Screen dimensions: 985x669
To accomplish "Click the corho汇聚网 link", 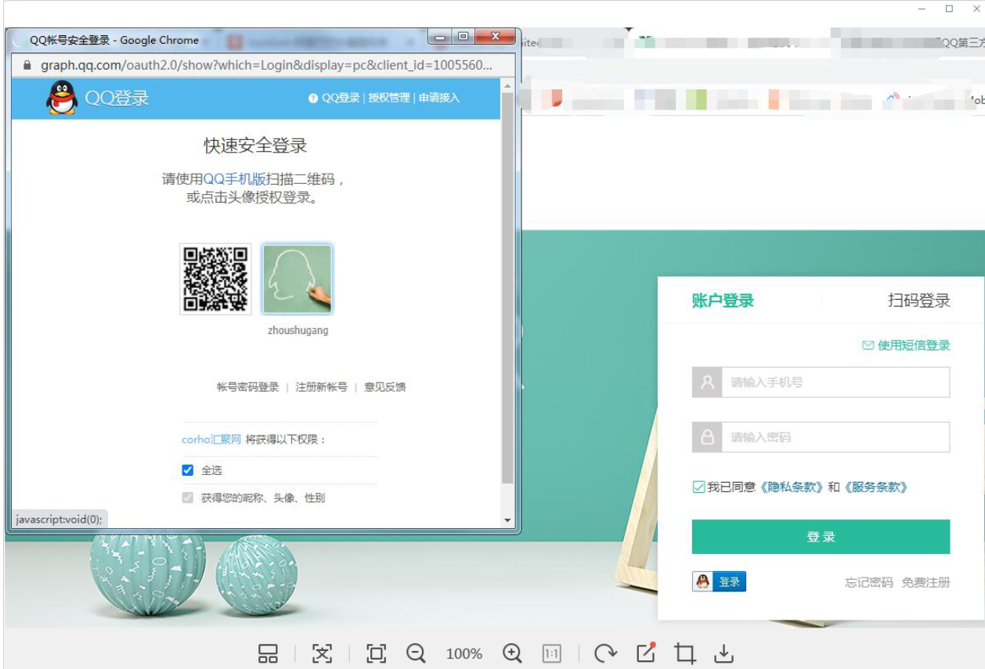I will 211,440.
